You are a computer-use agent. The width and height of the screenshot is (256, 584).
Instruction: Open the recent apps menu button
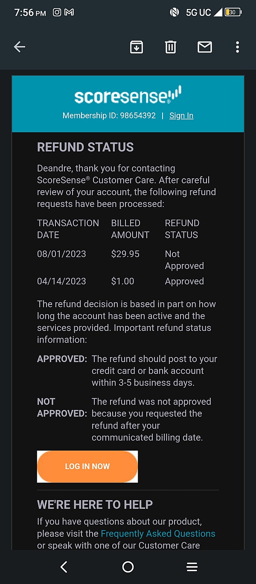coord(192,567)
